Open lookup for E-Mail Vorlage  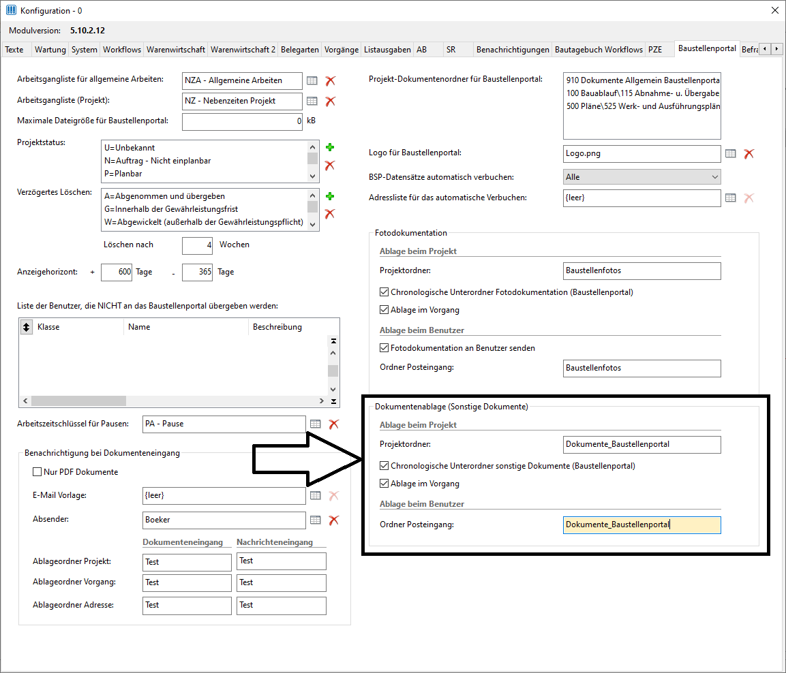point(316,496)
